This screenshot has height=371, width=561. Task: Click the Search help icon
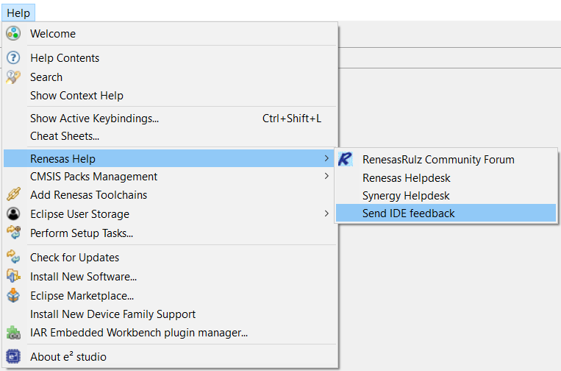[x=13, y=77]
